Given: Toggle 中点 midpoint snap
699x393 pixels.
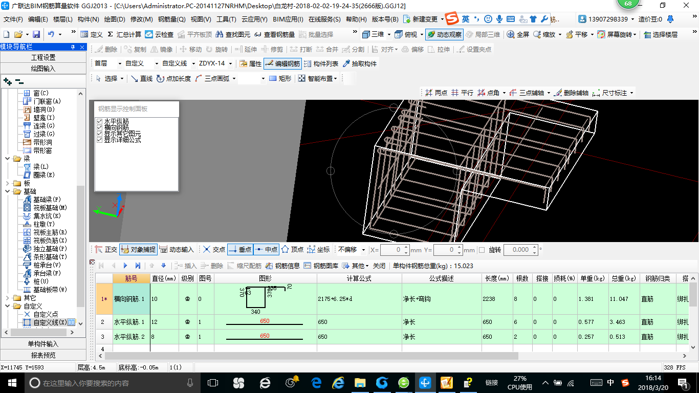Looking at the screenshot, I should 266,250.
